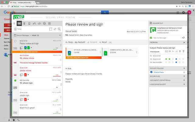Click Reply on the open message
This screenshot has width=195, height=122.
pyautogui.click(x=69, y=42)
